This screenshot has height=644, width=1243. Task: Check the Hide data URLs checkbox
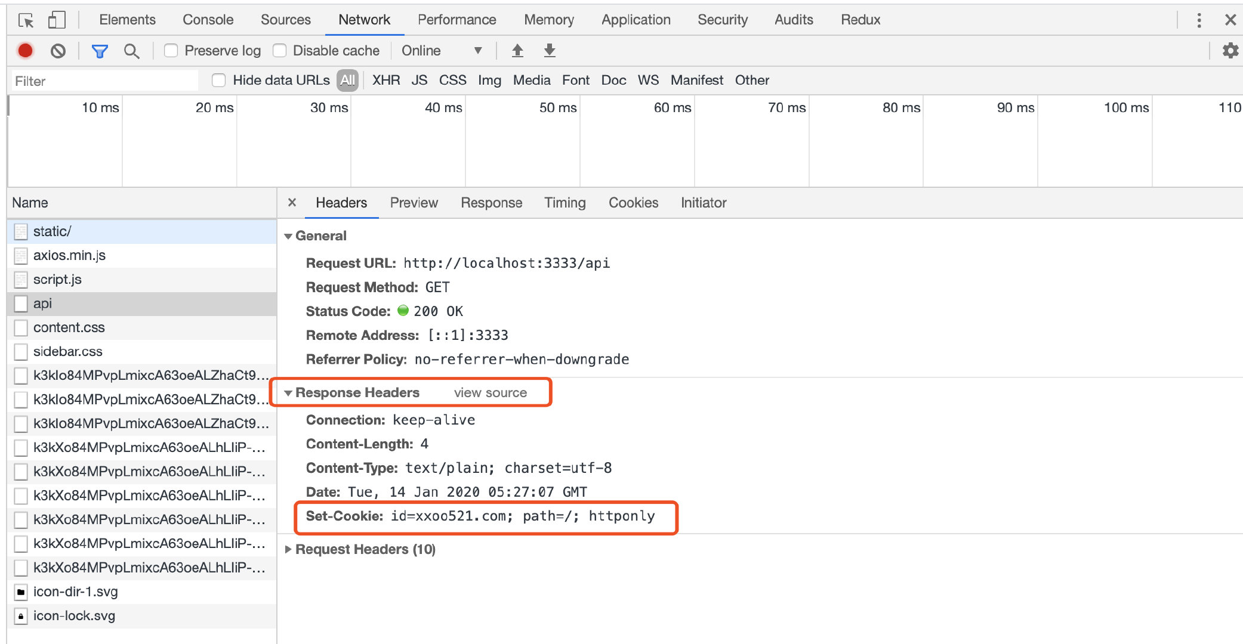point(219,80)
